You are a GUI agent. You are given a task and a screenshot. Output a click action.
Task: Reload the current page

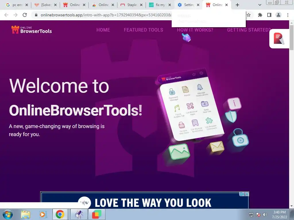click(25, 15)
